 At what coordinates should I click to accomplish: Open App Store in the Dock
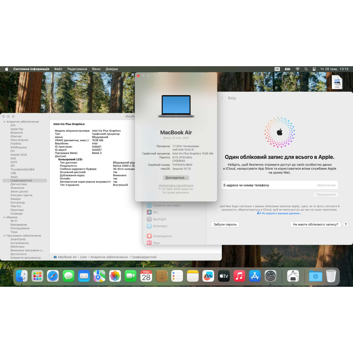255,276
